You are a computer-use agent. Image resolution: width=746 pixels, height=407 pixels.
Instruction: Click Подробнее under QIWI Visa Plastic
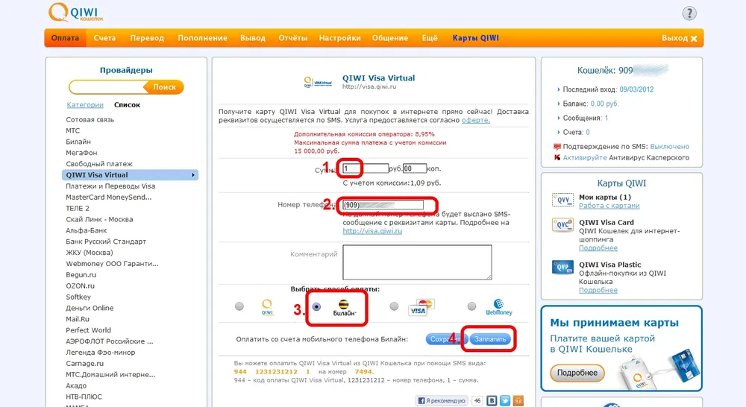(x=598, y=291)
